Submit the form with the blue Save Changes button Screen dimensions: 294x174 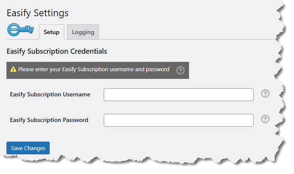pos(28,148)
